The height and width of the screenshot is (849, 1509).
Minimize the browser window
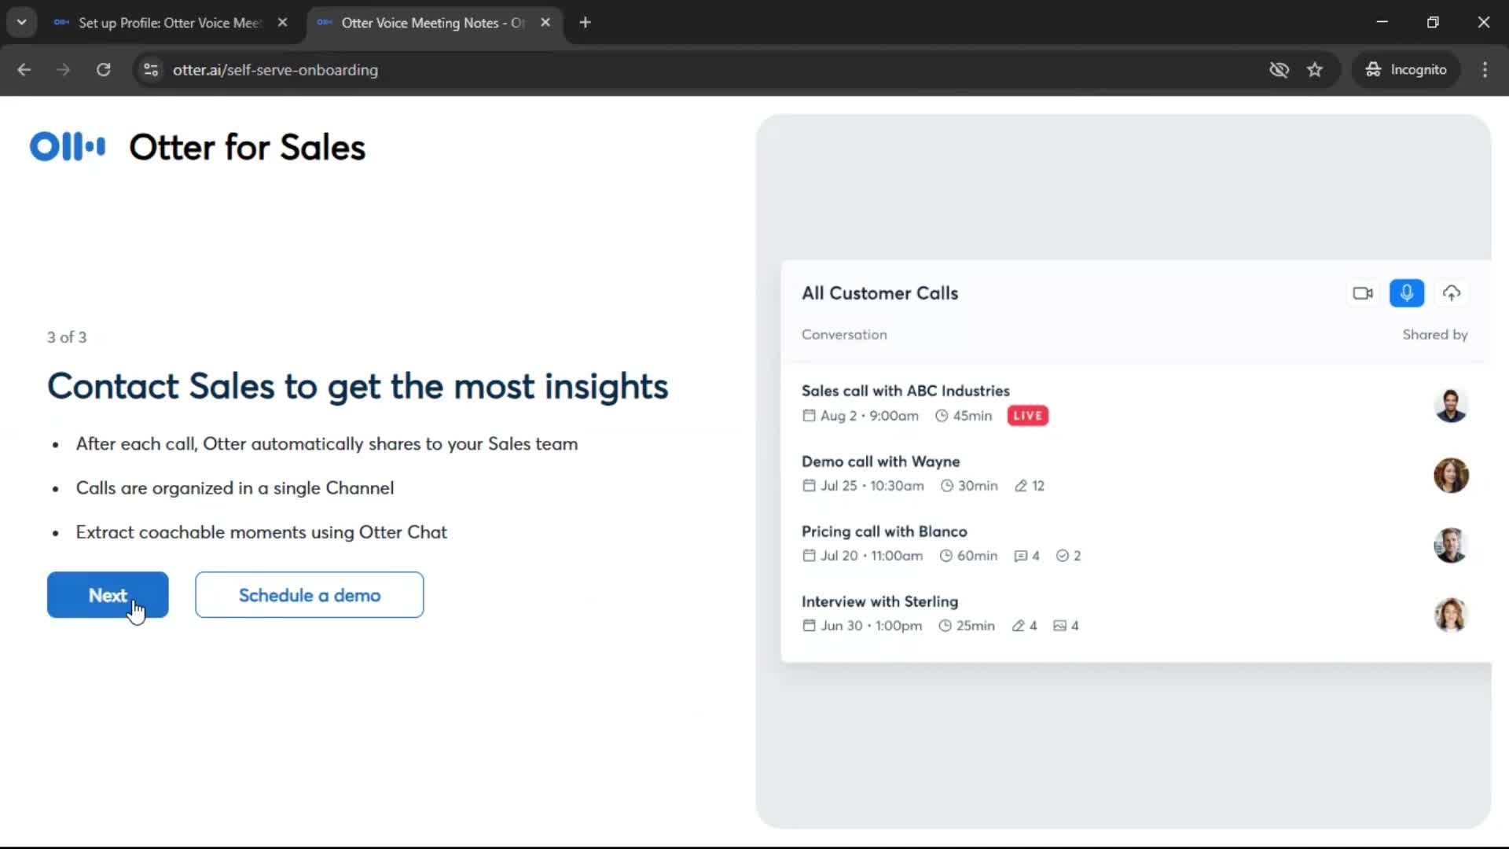pos(1382,22)
